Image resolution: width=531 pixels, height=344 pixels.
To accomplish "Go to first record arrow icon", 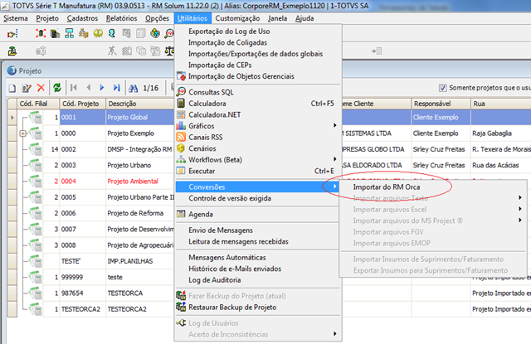I will [74, 88].
